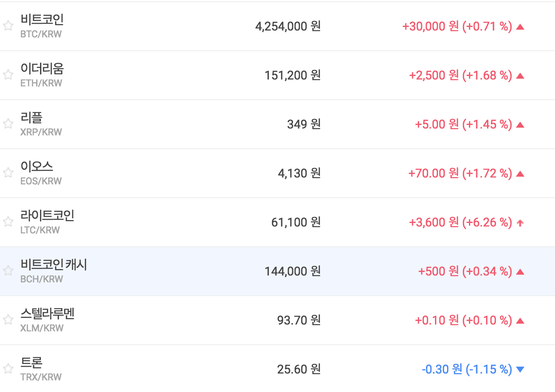
Task: Click Stellar Lumens change +0.10 원
Action: coord(437,320)
